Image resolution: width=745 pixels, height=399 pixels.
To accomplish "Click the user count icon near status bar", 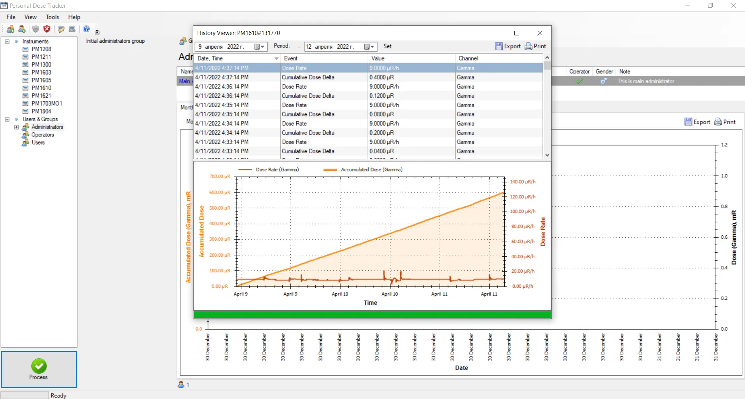I will [181, 385].
